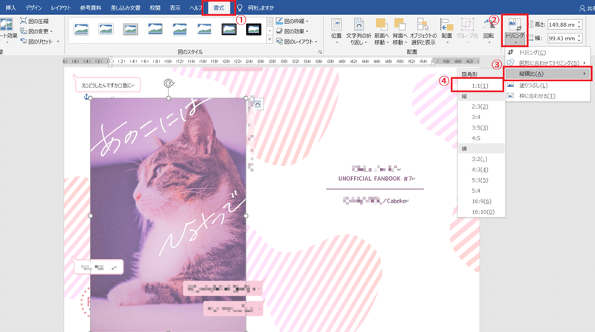
Task: Open the 図のレイアウト menu
Action: click(x=296, y=42)
